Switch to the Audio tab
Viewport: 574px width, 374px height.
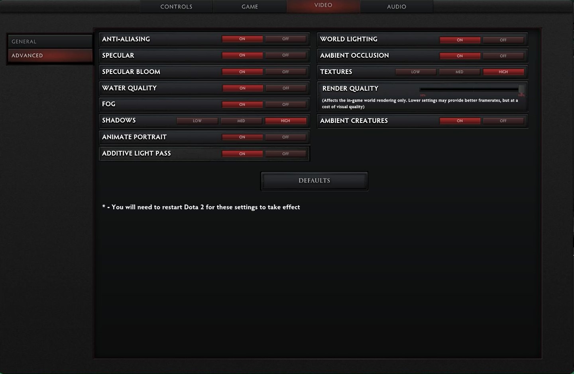tap(397, 7)
